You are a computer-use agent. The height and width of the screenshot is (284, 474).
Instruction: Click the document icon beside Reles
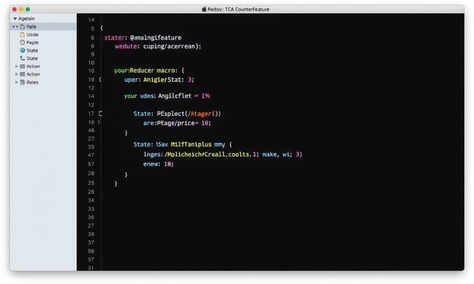pyautogui.click(x=23, y=82)
